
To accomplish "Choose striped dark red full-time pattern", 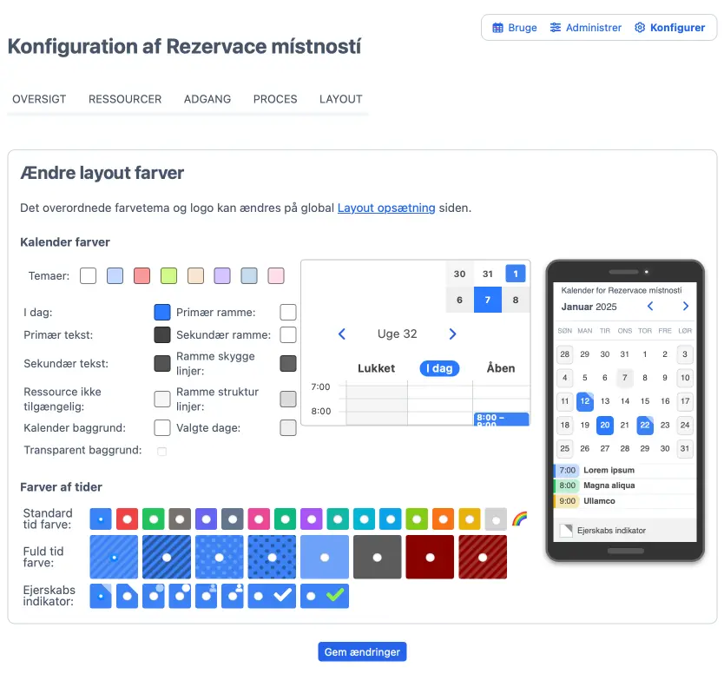I will click(483, 557).
